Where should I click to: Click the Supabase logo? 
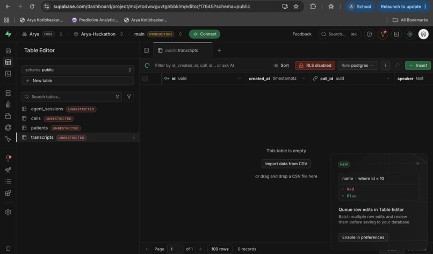point(8,34)
